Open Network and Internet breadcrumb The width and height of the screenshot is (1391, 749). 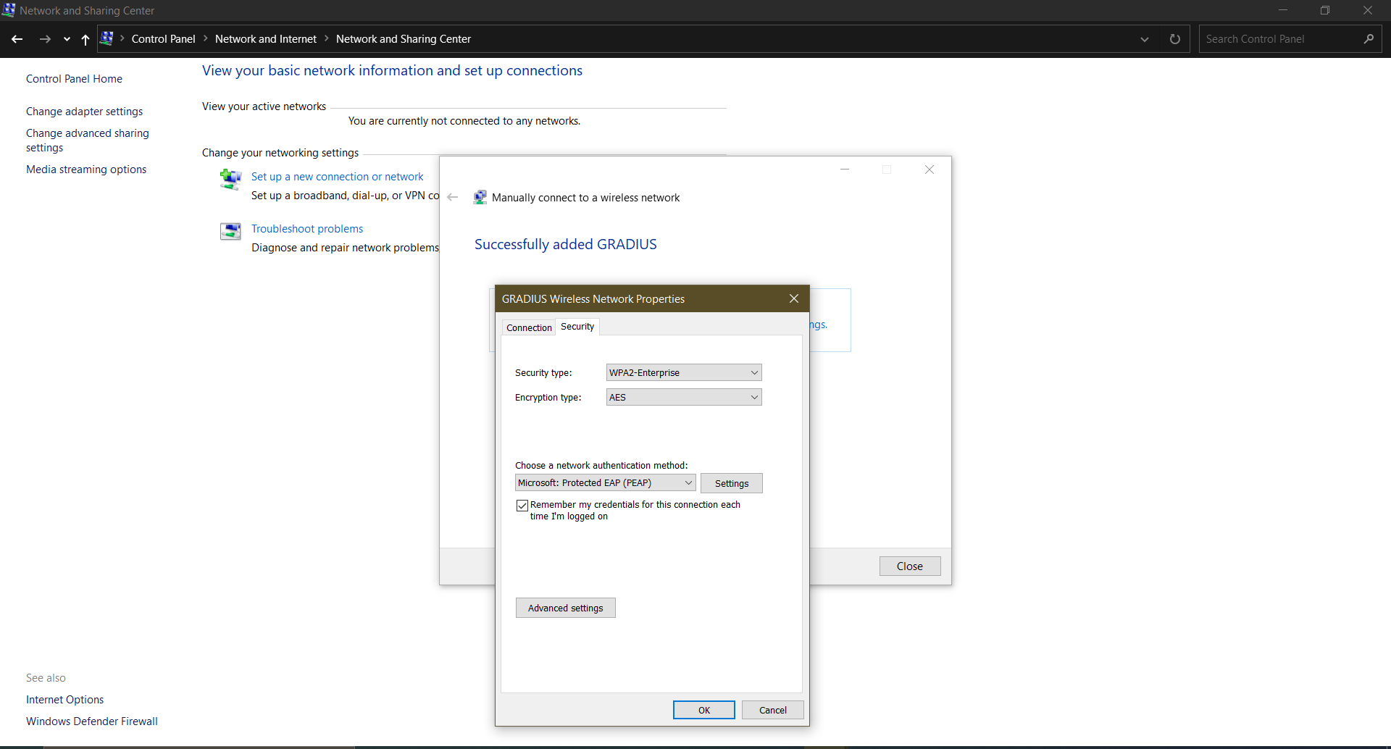pyautogui.click(x=266, y=39)
